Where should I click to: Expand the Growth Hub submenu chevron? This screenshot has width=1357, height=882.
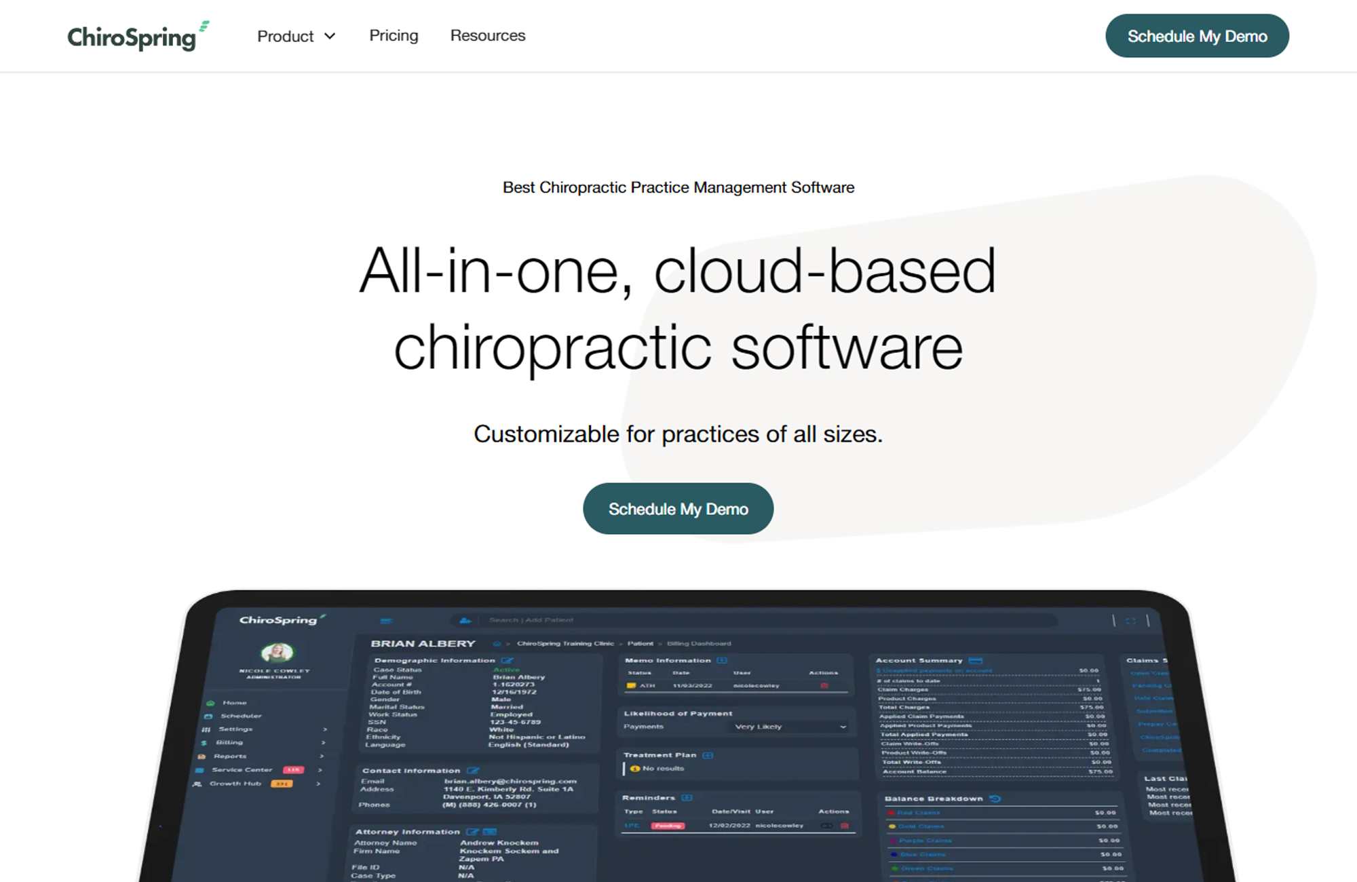pos(318,784)
